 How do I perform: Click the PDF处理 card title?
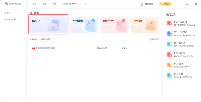(x=138, y=21)
